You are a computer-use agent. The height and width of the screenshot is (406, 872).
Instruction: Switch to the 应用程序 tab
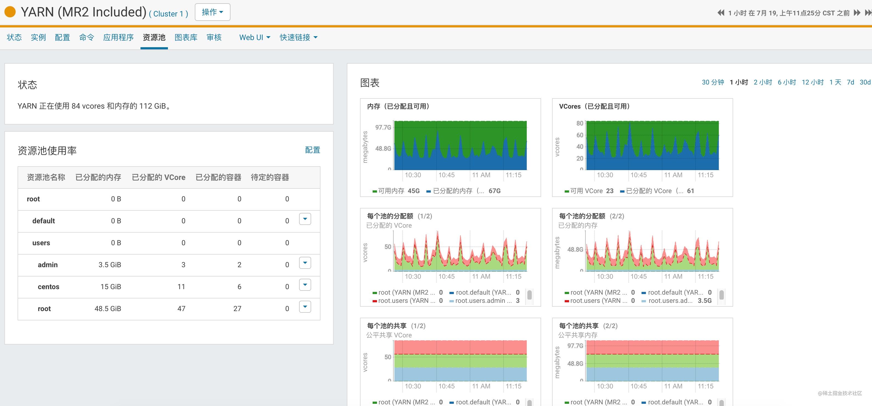pos(118,37)
